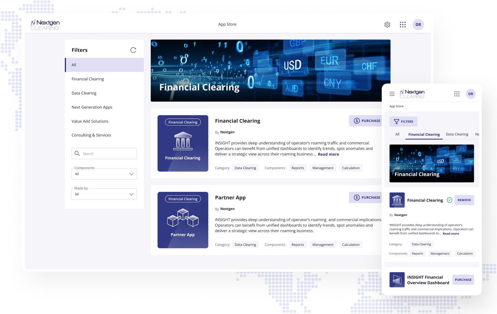Screen dimensions: 497x314
Task: Click Calculation tag on Financial Clearing card
Action: pos(351,168)
